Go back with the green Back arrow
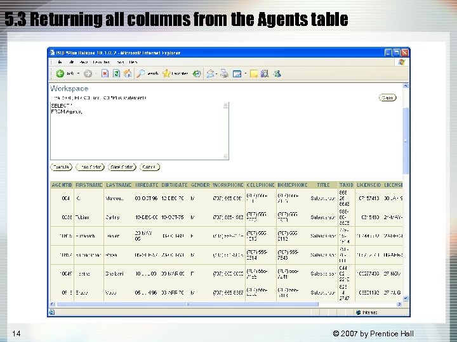 [60, 73]
